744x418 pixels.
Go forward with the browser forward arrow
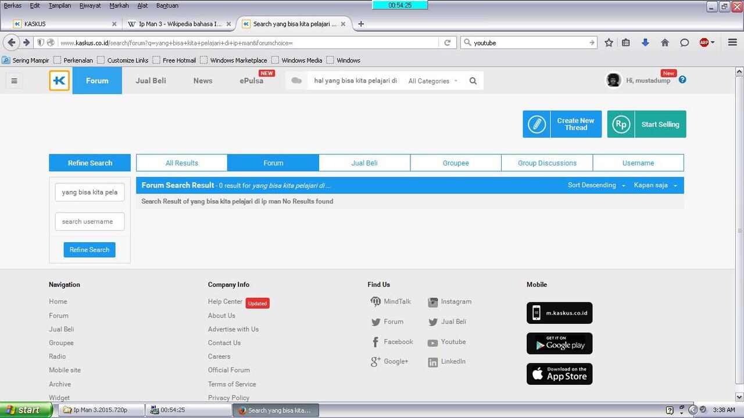point(26,42)
